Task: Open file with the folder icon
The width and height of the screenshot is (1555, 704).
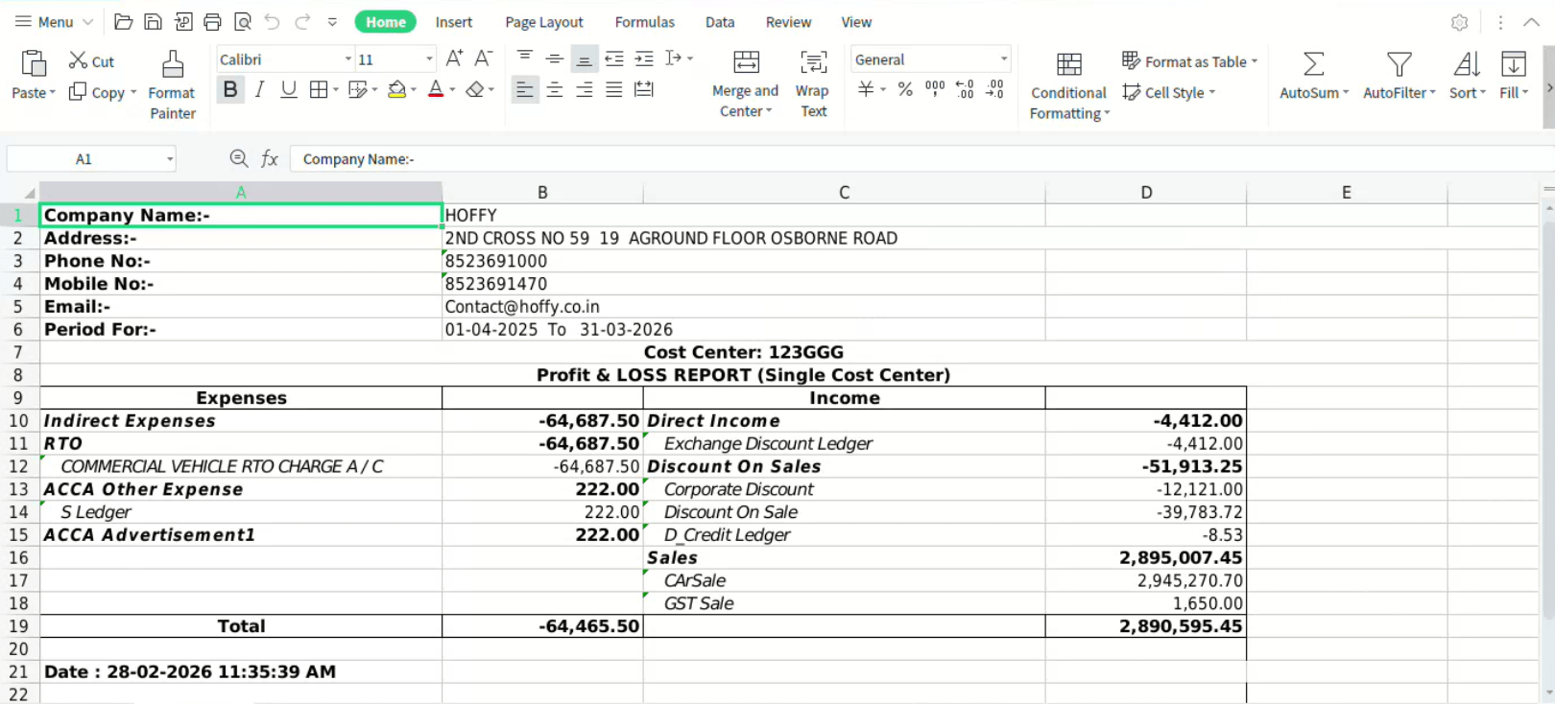Action: [x=123, y=21]
